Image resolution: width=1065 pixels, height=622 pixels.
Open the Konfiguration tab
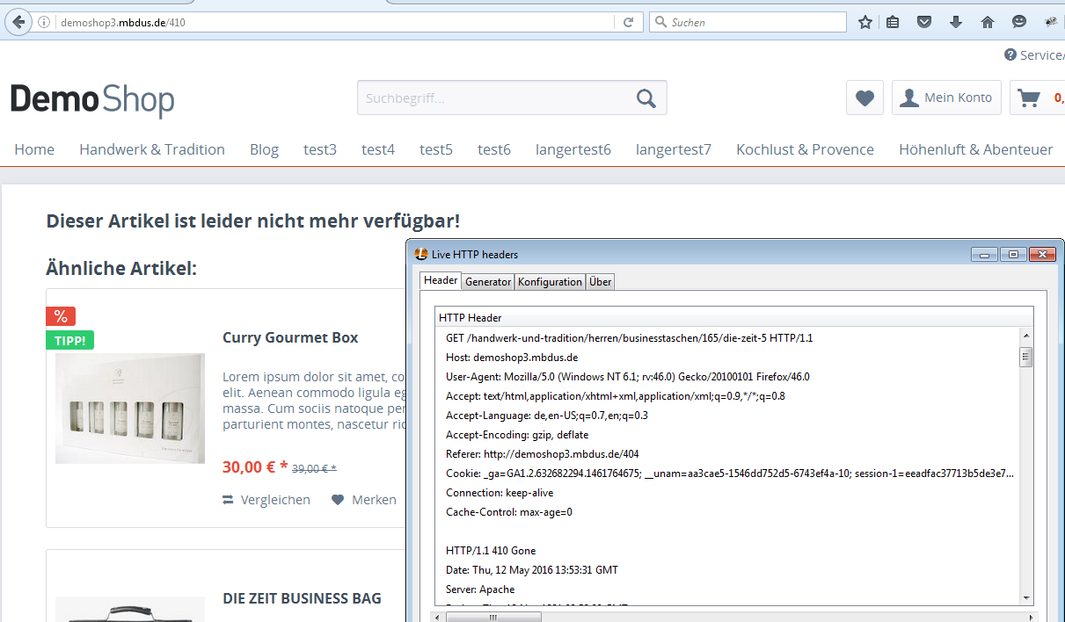point(550,281)
